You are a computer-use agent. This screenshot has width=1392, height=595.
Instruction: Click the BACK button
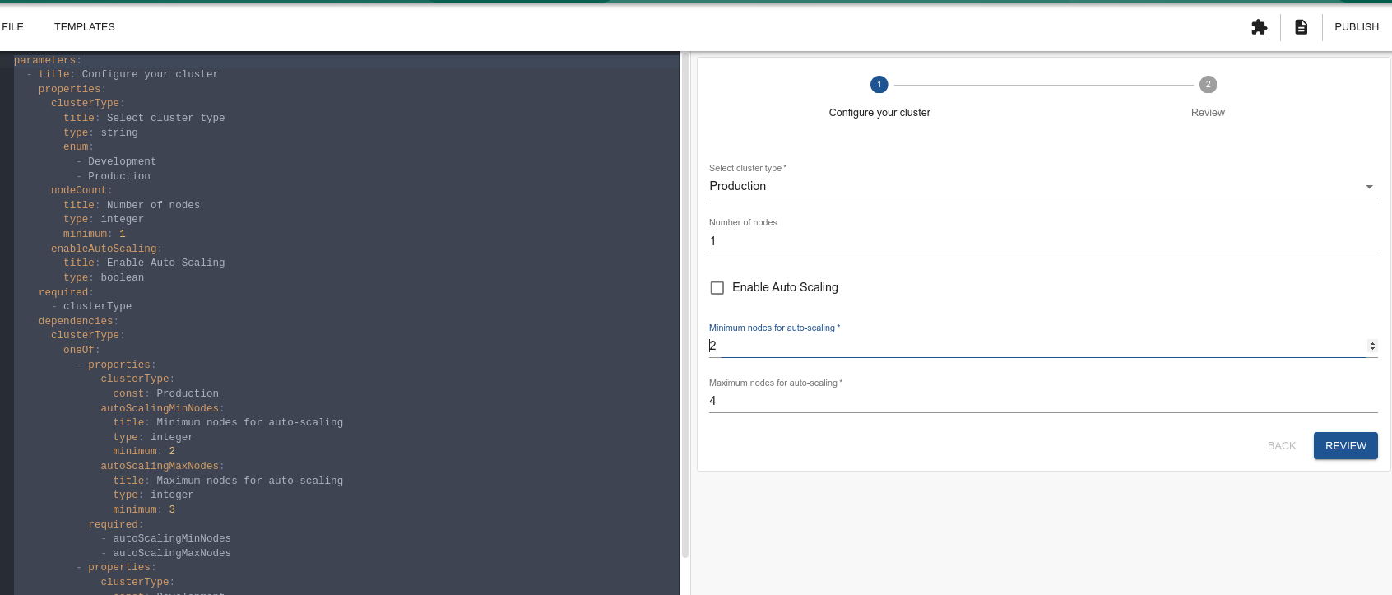point(1281,446)
